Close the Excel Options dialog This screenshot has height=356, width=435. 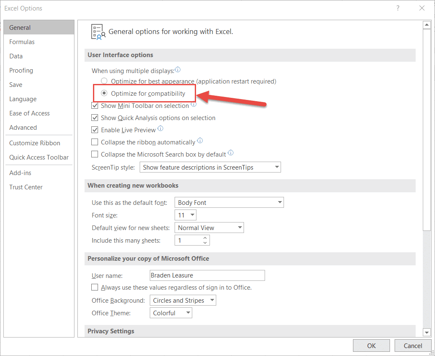[422, 8]
